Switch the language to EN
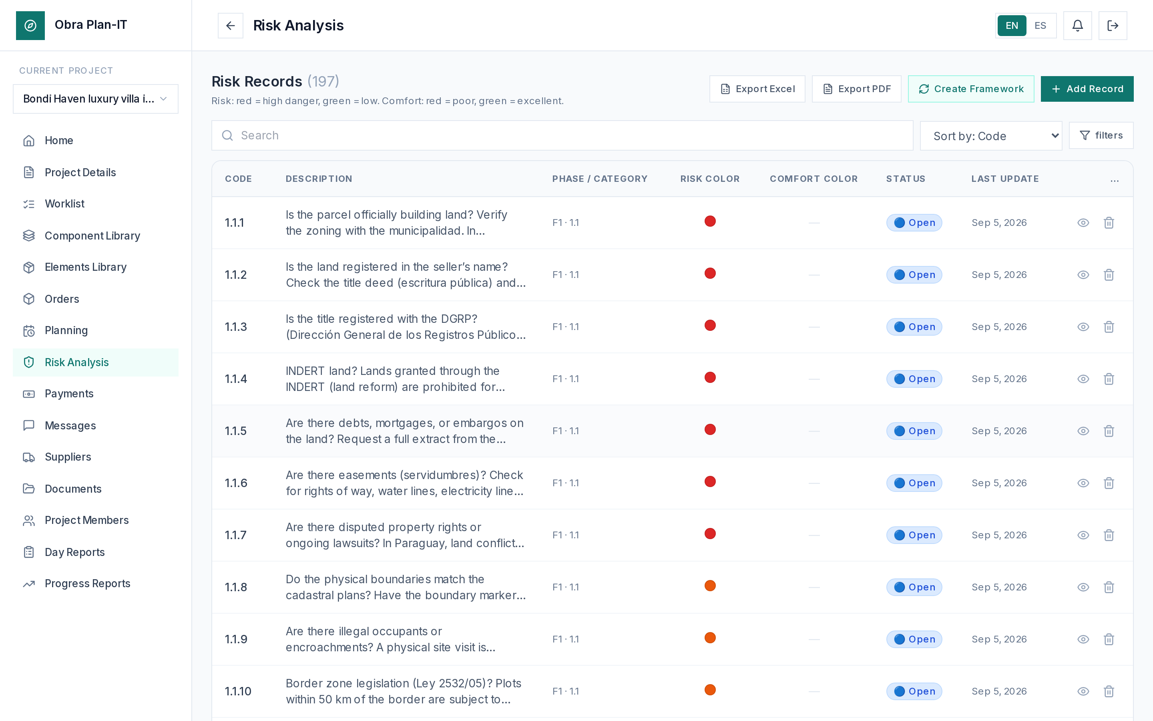This screenshot has height=721, width=1153. coord(1012,26)
